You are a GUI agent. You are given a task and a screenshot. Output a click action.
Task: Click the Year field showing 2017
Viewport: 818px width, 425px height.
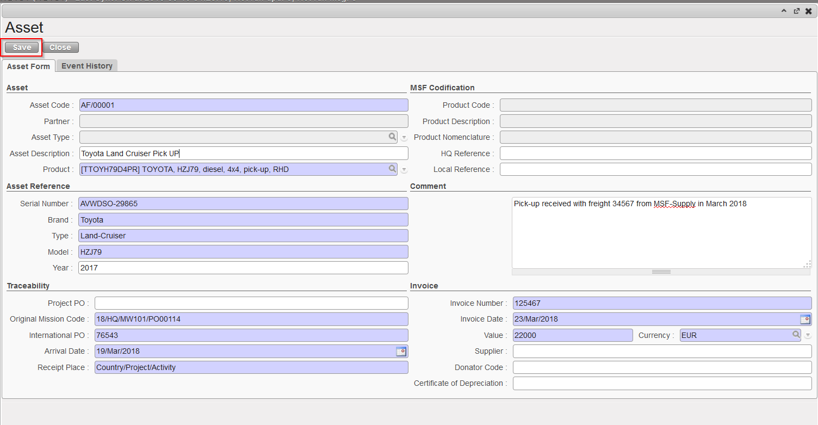pyautogui.click(x=243, y=268)
